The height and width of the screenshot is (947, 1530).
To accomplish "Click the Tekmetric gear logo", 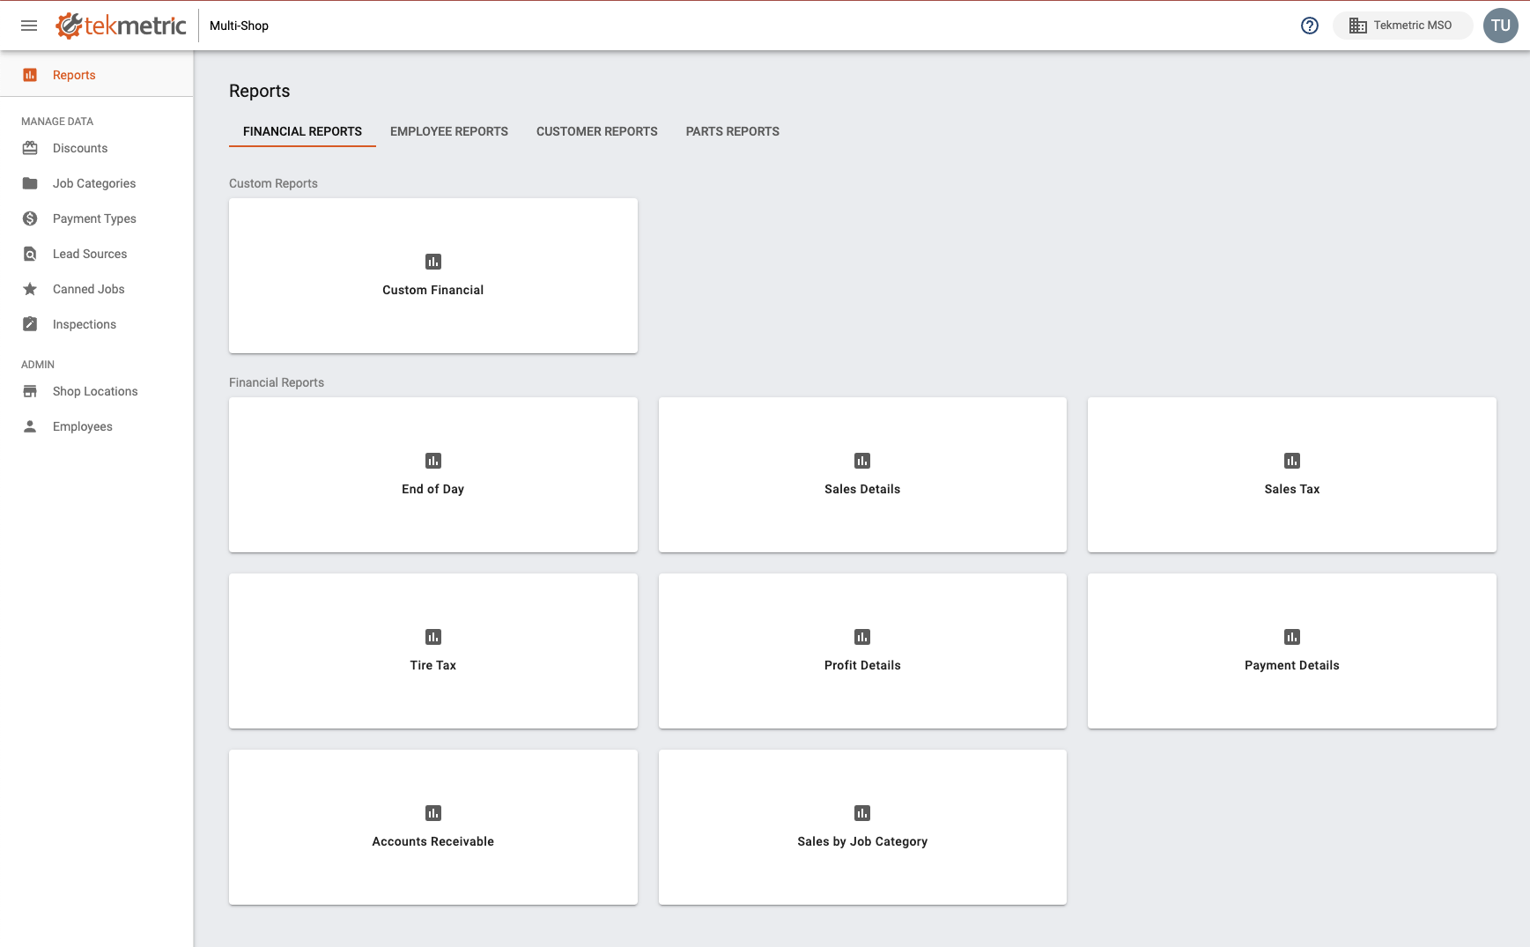I will [70, 26].
